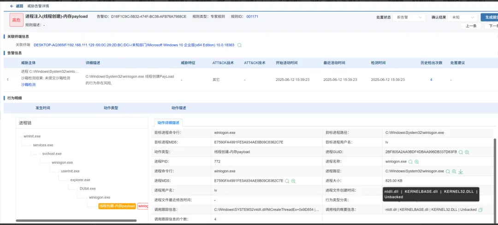498x225 pixels.
Task: Open rule ID 001171 link
Action: tap(252, 17)
